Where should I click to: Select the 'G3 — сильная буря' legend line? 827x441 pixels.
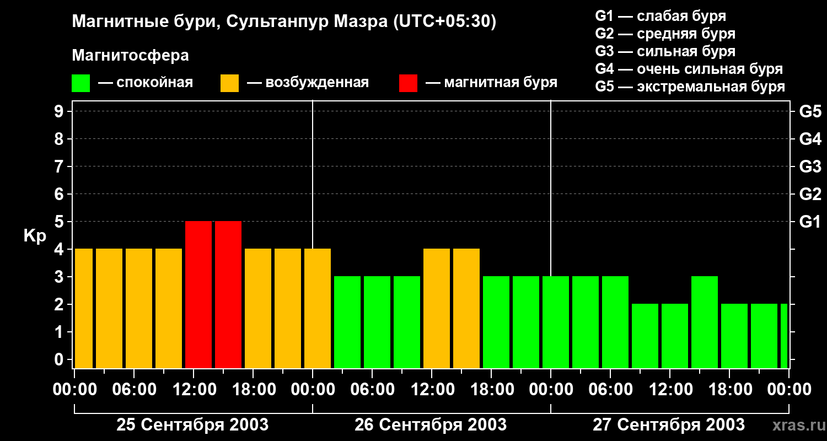click(x=665, y=51)
